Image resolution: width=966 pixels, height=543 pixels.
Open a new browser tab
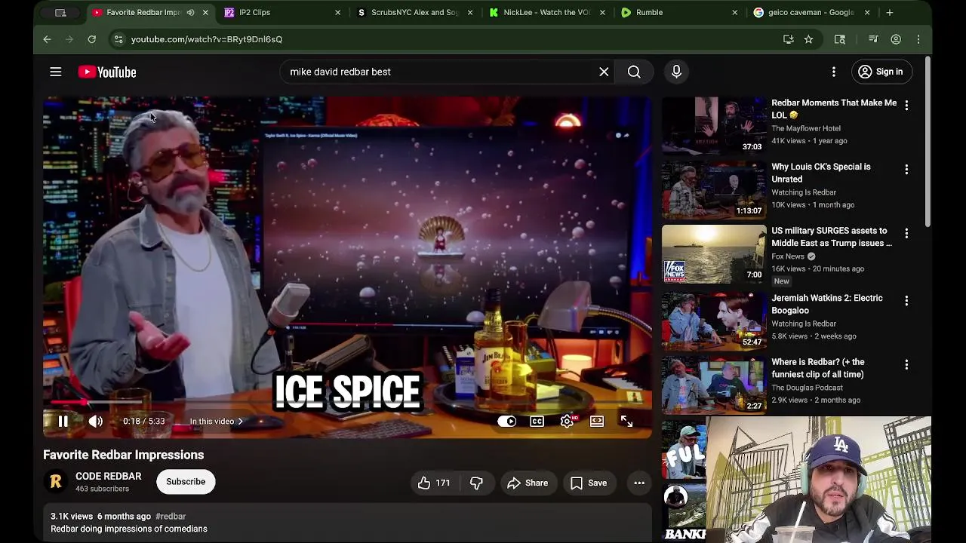click(890, 12)
